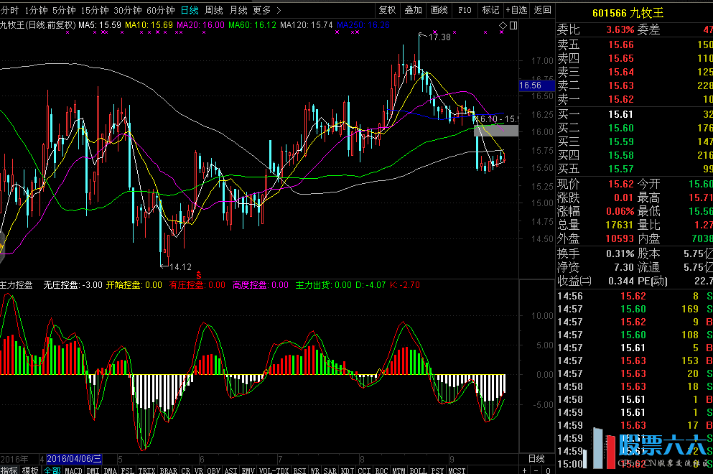The image size is (713, 474).
Task: Open the 画线 drawing tool
Action: click(439, 10)
